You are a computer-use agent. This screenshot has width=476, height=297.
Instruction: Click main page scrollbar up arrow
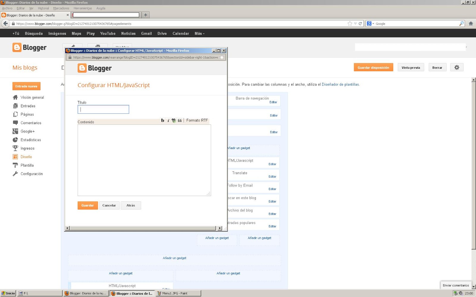474,80
